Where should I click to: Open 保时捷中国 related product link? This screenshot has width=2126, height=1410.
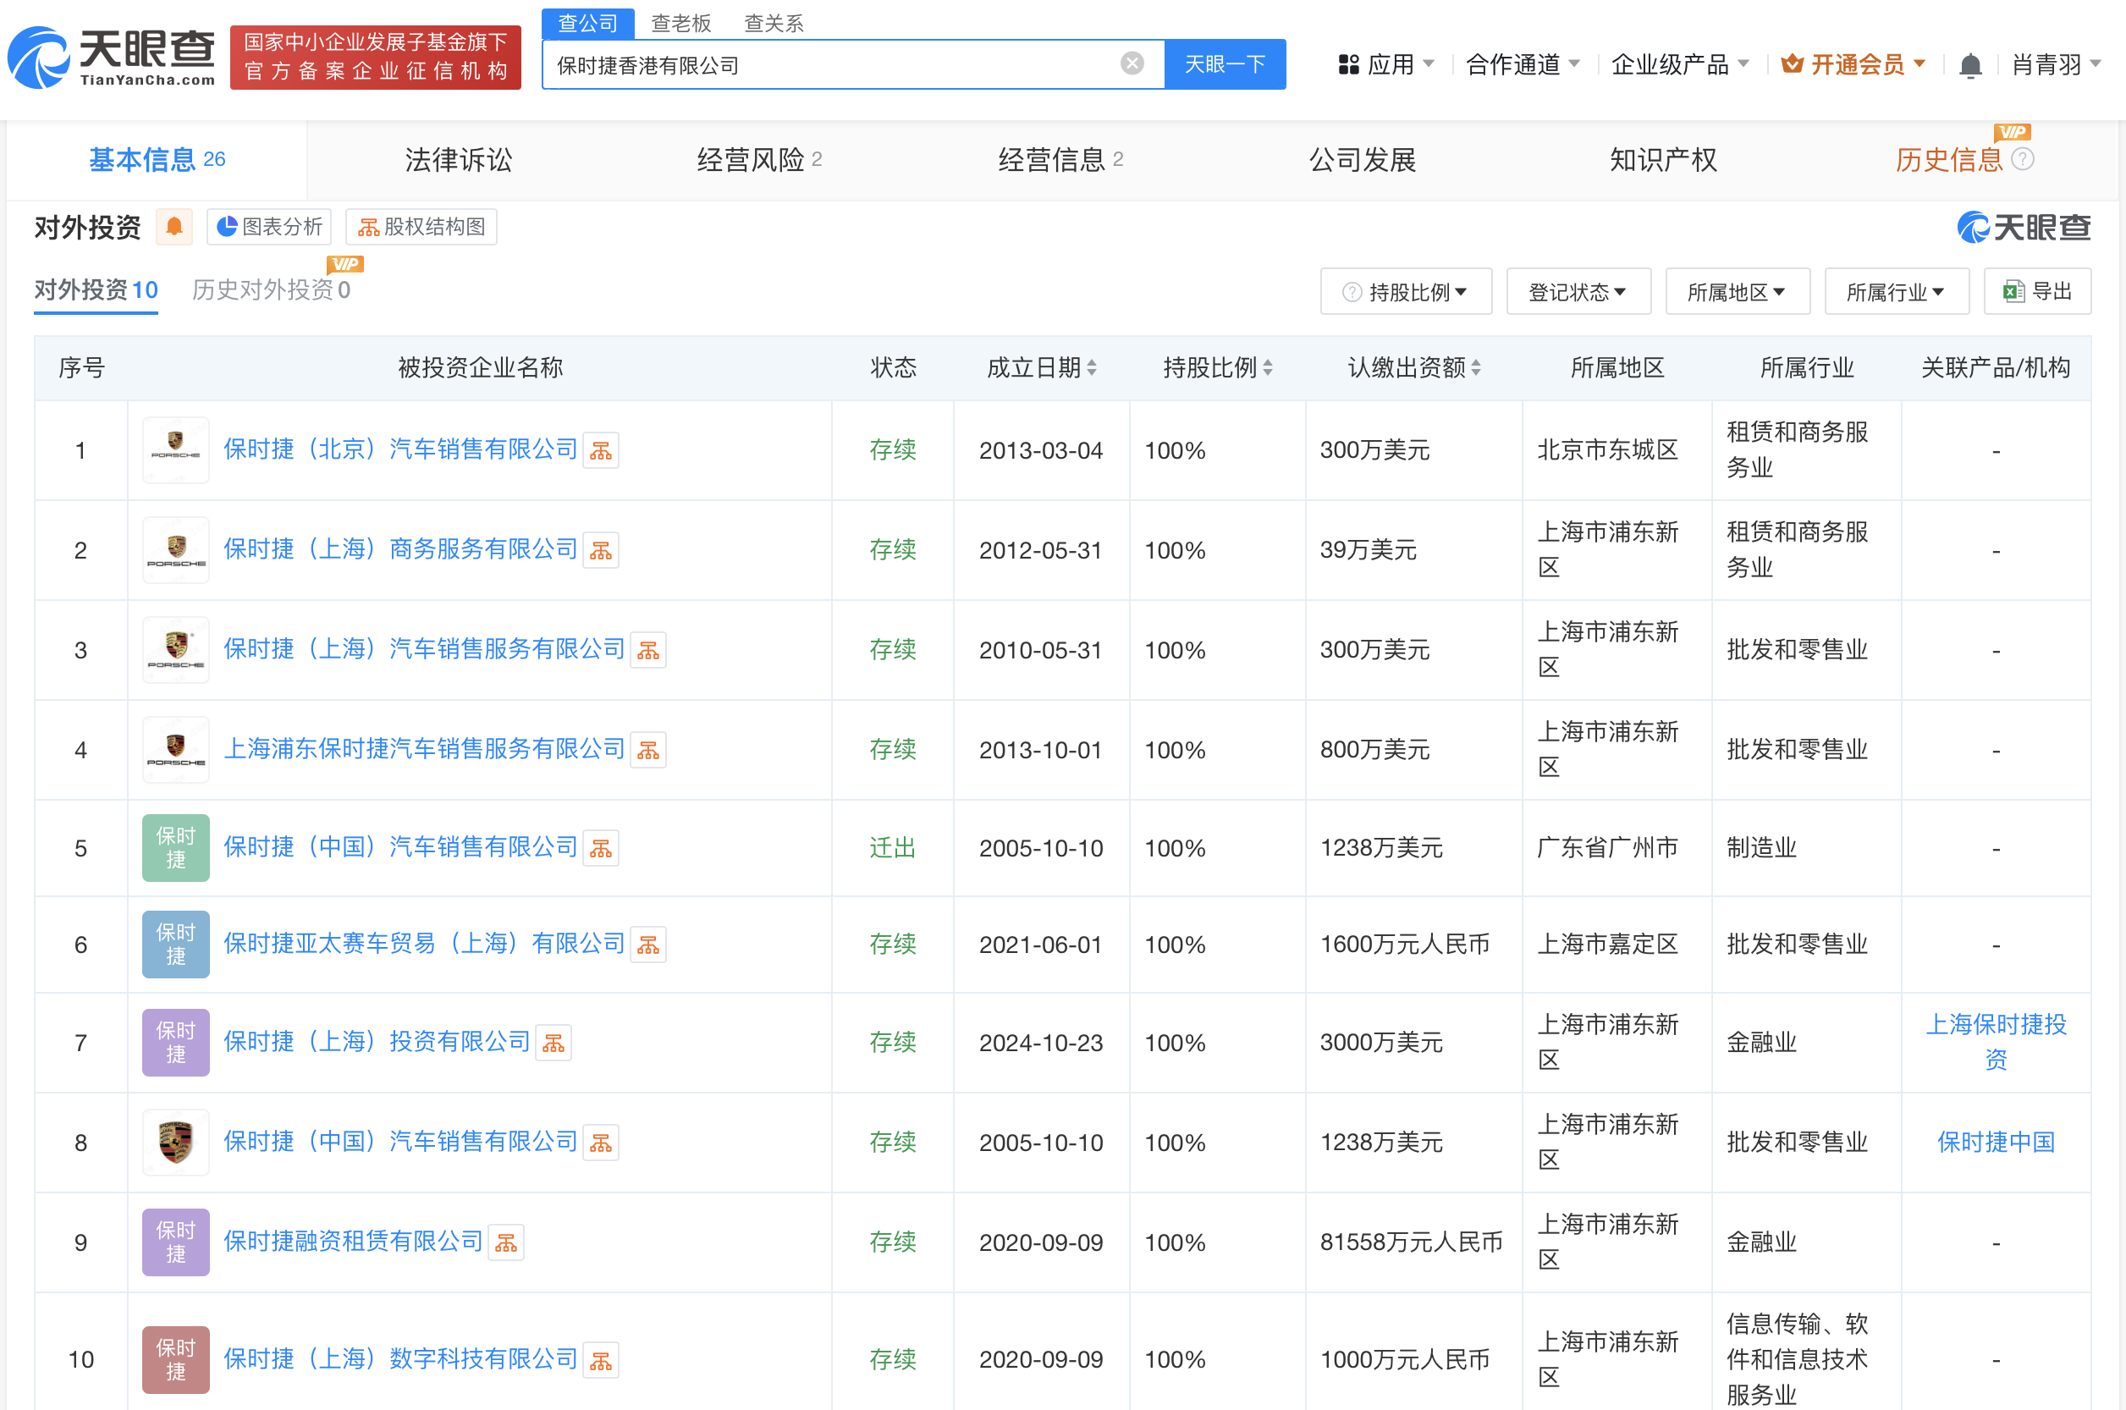(x=1995, y=1142)
